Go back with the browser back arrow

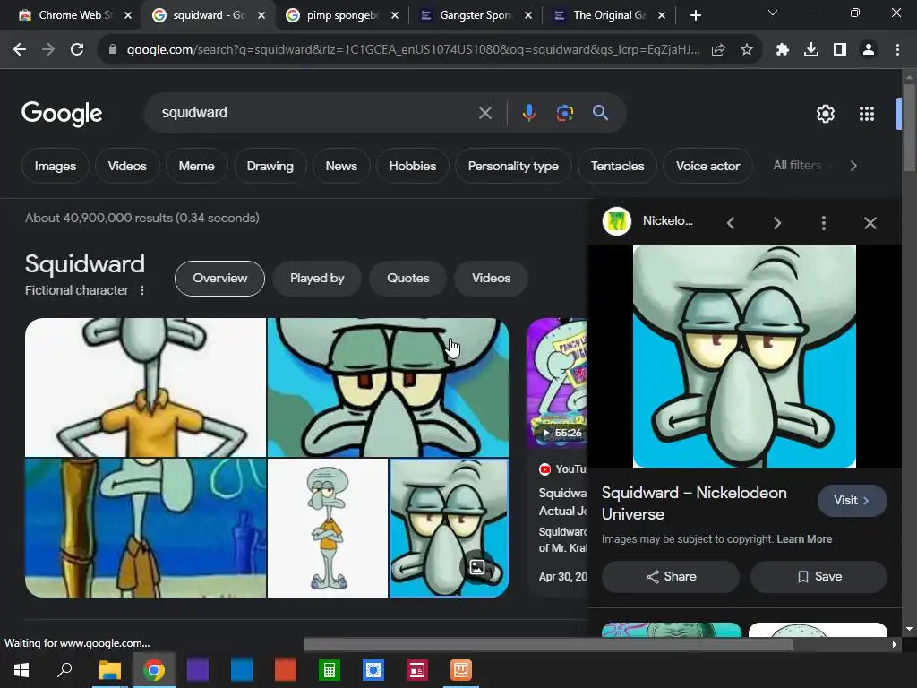[20, 50]
